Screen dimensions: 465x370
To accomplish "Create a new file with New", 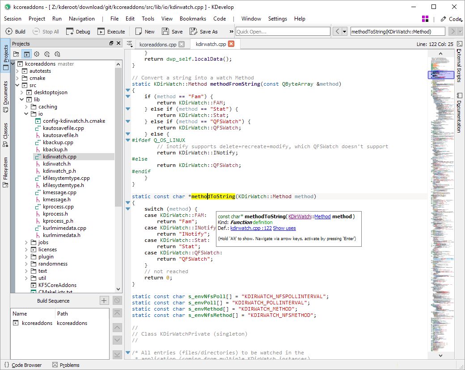I will point(145,32).
